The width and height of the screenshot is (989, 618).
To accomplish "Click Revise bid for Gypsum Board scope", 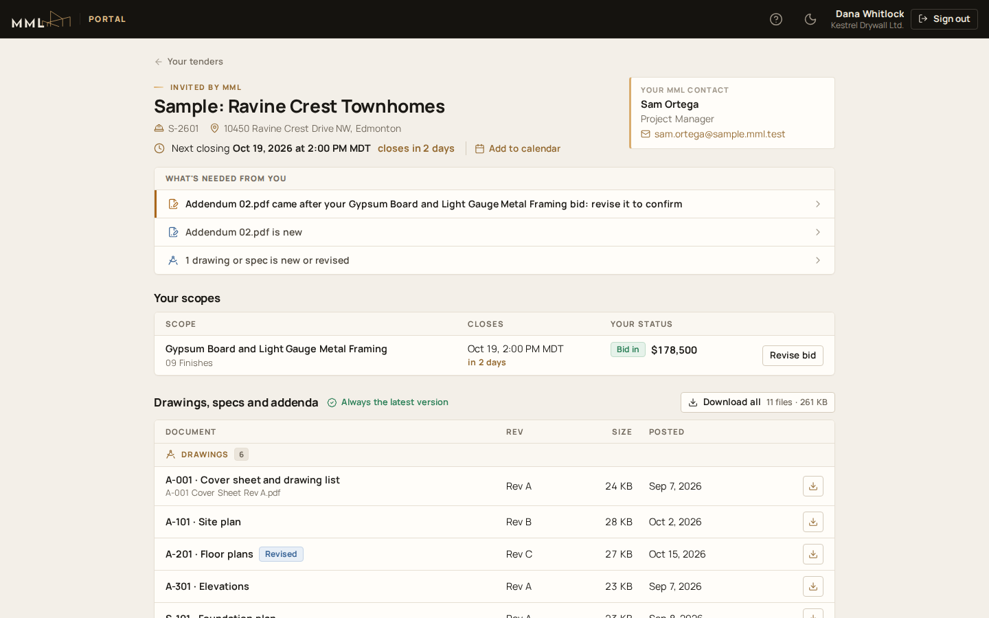I will pyautogui.click(x=793, y=356).
